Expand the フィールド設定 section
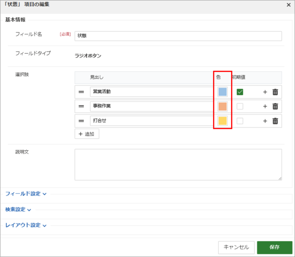Viewport: 295px width, 257px height. 25,194
